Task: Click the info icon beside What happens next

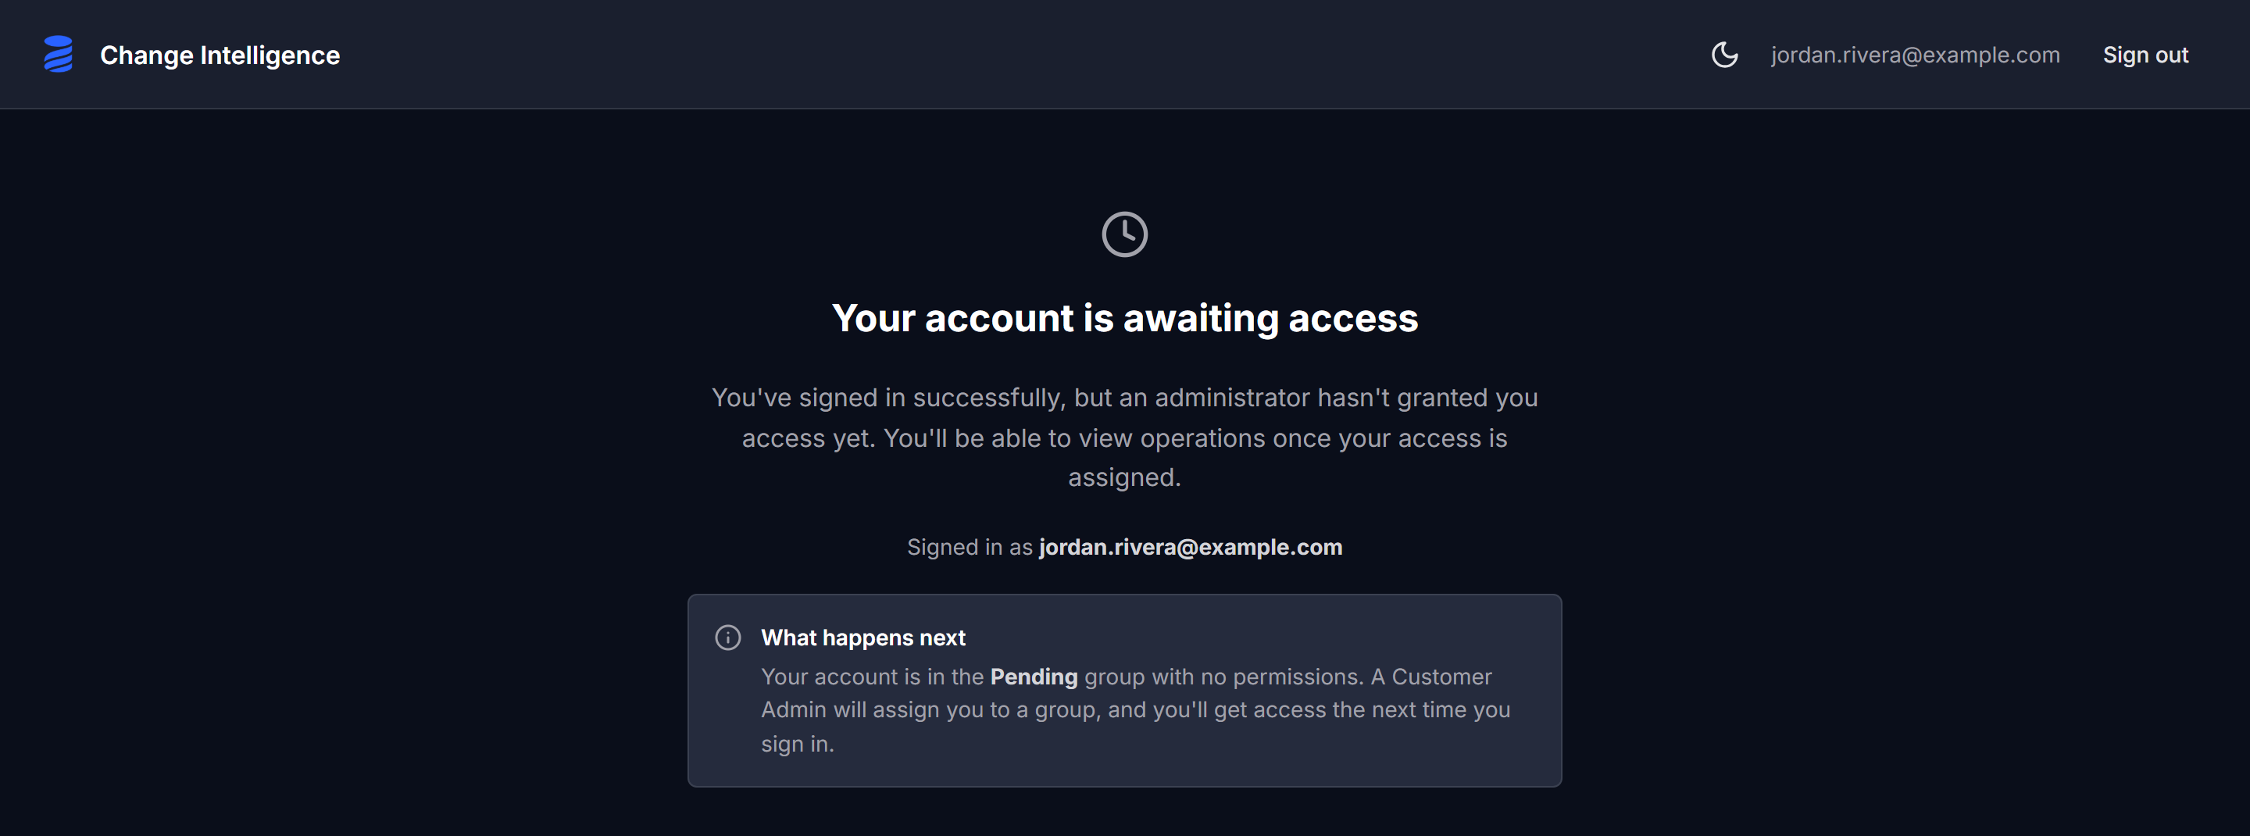Action: (x=727, y=638)
